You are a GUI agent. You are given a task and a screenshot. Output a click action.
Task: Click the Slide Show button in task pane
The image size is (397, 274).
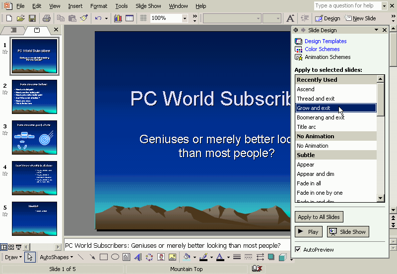pos(348,231)
